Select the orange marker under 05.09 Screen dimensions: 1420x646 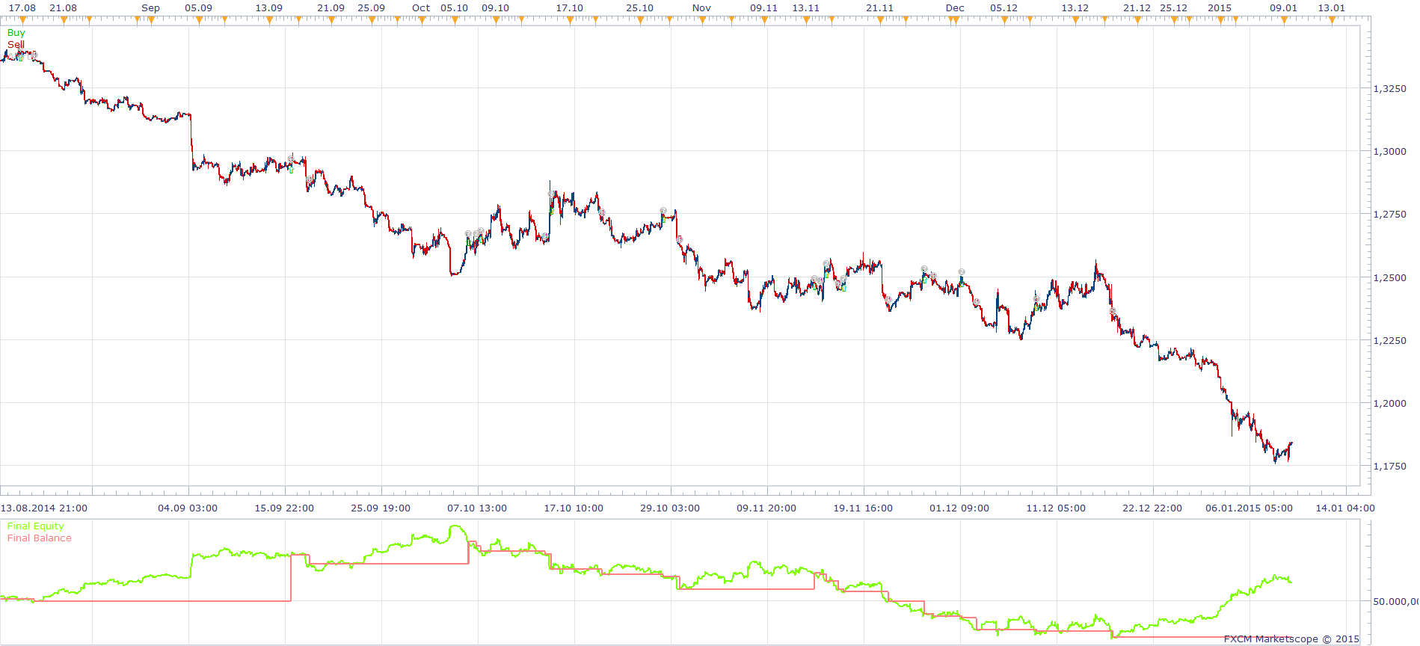(x=199, y=20)
